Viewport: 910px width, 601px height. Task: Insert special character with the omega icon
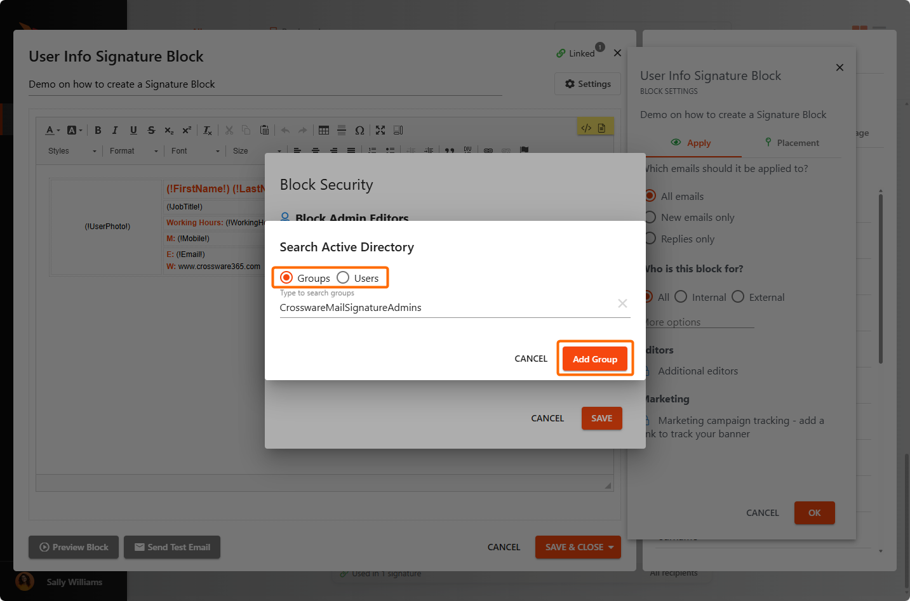359,130
